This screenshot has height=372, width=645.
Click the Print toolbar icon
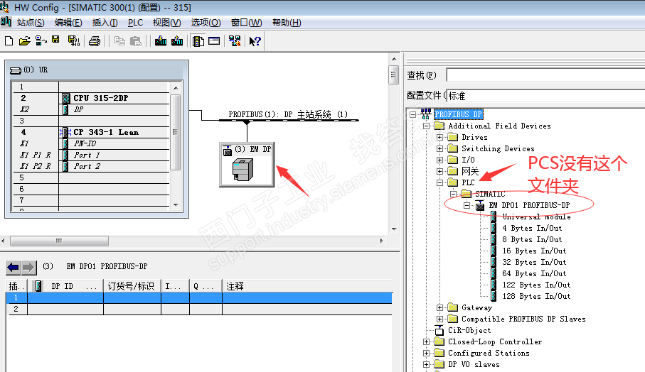tap(95, 41)
